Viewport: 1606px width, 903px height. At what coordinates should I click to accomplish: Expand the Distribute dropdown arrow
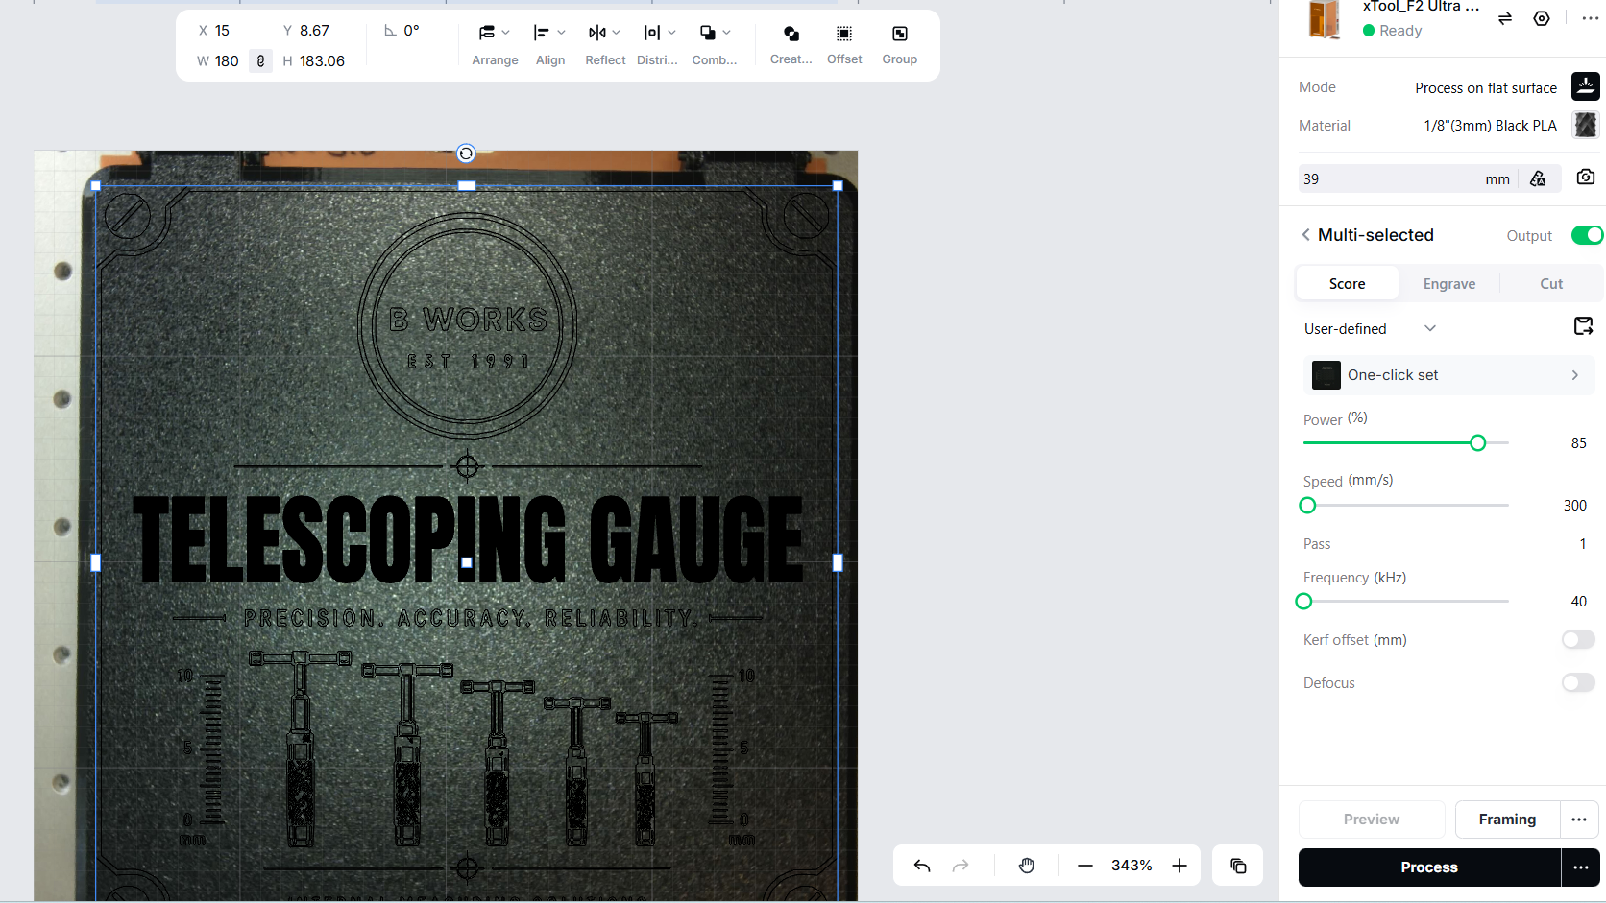click(671, 33)
